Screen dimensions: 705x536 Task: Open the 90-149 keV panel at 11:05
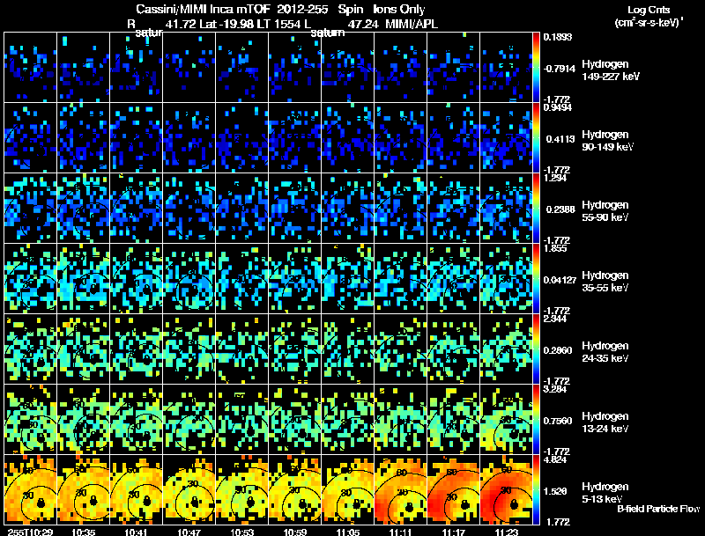pos(347,138)
